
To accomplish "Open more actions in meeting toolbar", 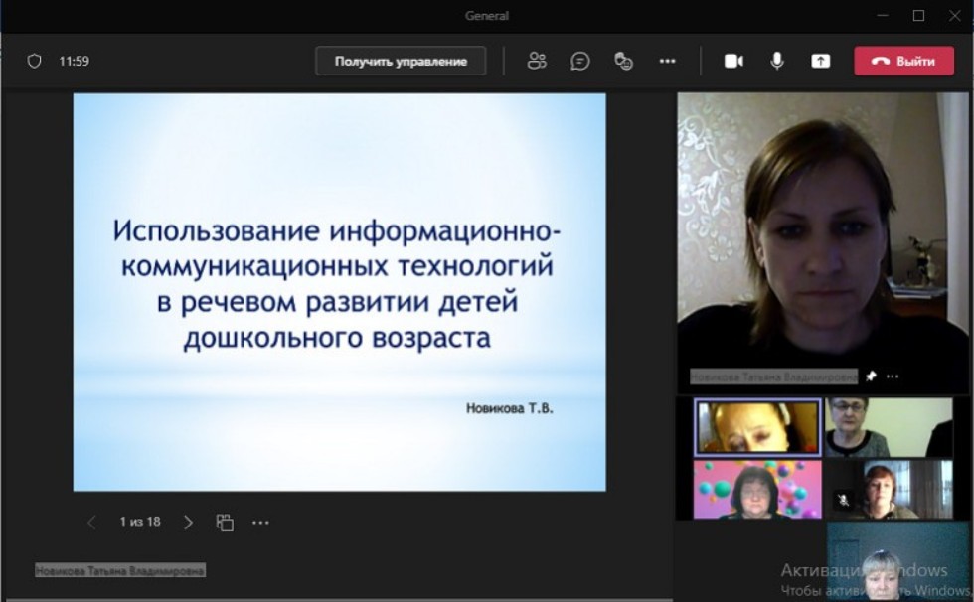I will click(x=667, y=61).
